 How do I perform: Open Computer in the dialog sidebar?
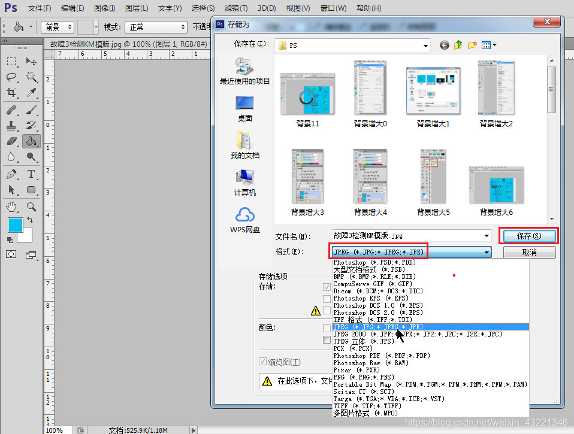244,183
